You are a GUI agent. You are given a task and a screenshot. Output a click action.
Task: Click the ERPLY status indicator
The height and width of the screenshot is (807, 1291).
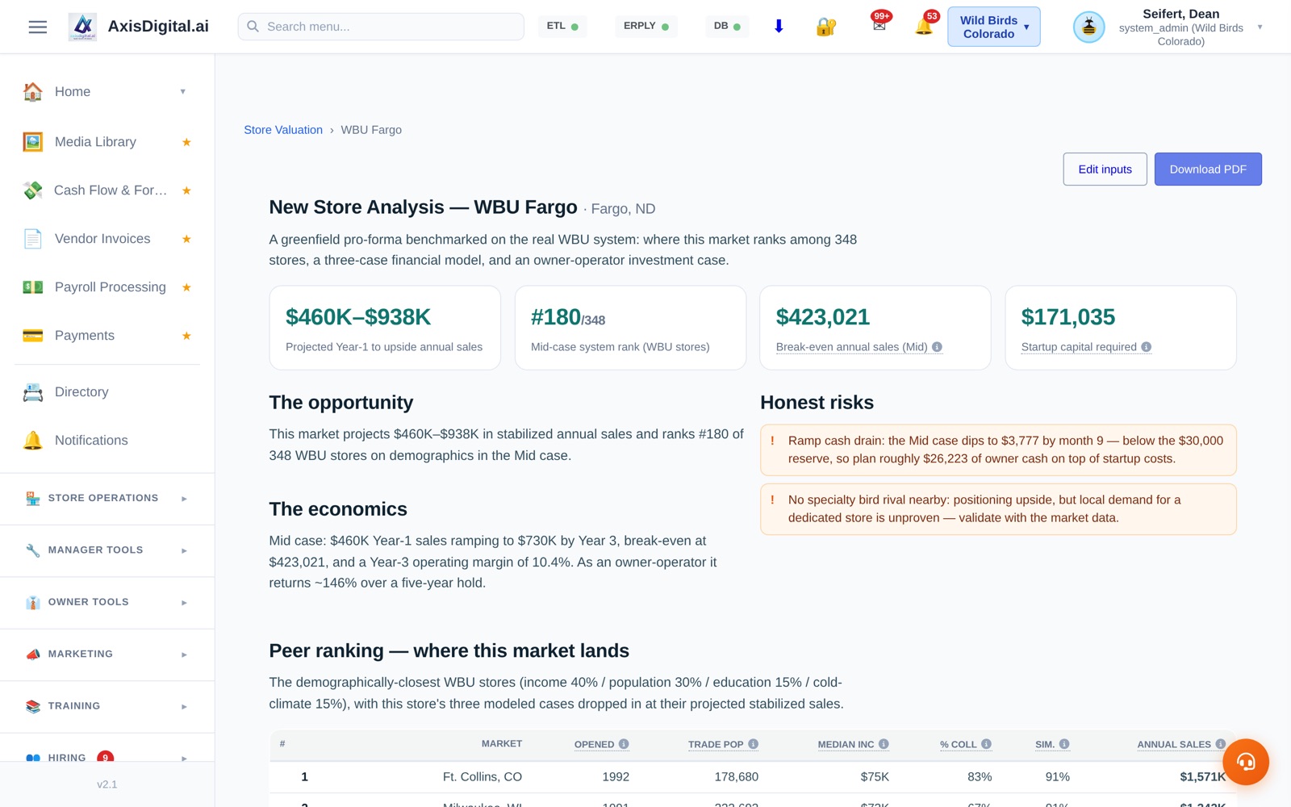(x=646, y=27)
